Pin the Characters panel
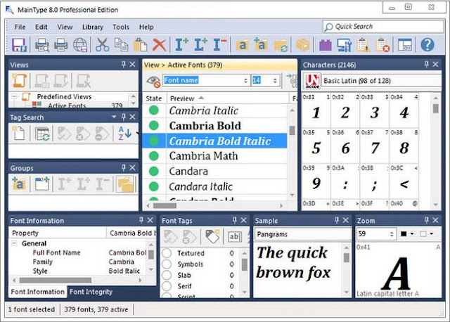Screen dimensions: 450x322 [x=427, y=65]
